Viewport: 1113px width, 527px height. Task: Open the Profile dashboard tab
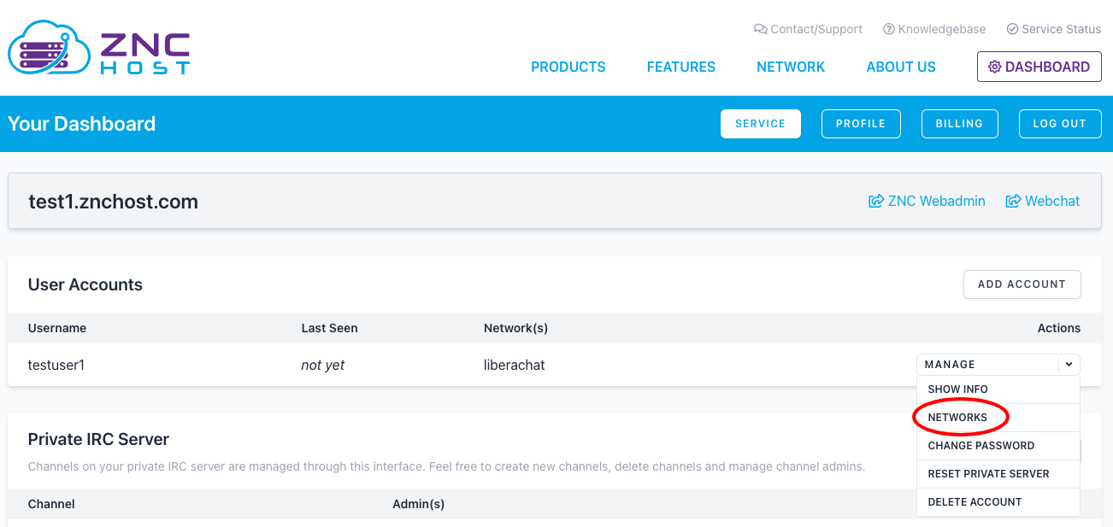point(860,124)
